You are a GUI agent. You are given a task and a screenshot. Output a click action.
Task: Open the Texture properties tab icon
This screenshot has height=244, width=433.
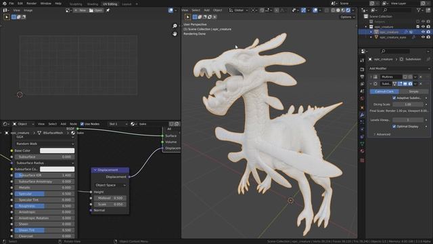click(362, 160)
